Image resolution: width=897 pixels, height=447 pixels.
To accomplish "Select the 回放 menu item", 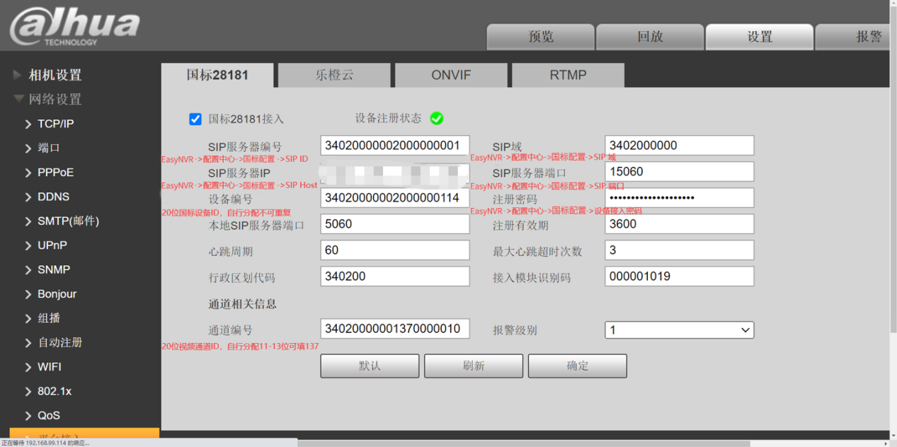I will click(649, 37).
